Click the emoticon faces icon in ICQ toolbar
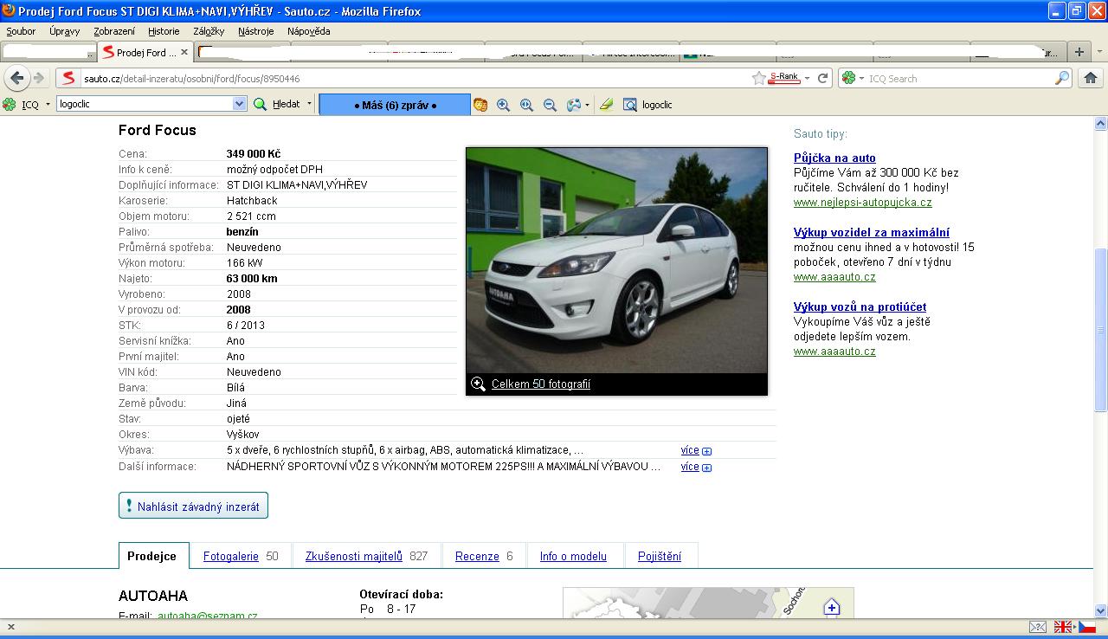 coord(480,105)
